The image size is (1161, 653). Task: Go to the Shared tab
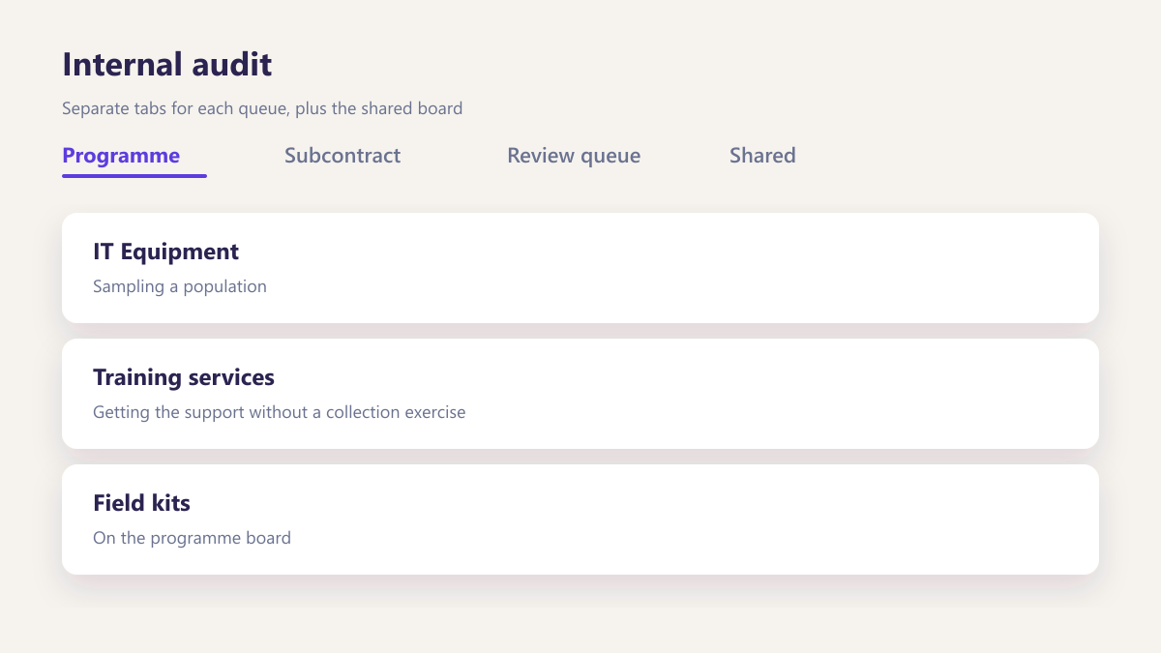click(x=762, y=156)
